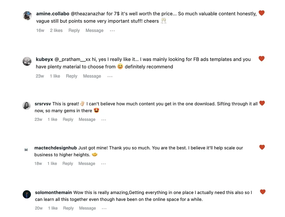The height and width of the screenshot is (217, 285).
Task: Open amine.collabo's profile picture
Action: pos(28,16)
